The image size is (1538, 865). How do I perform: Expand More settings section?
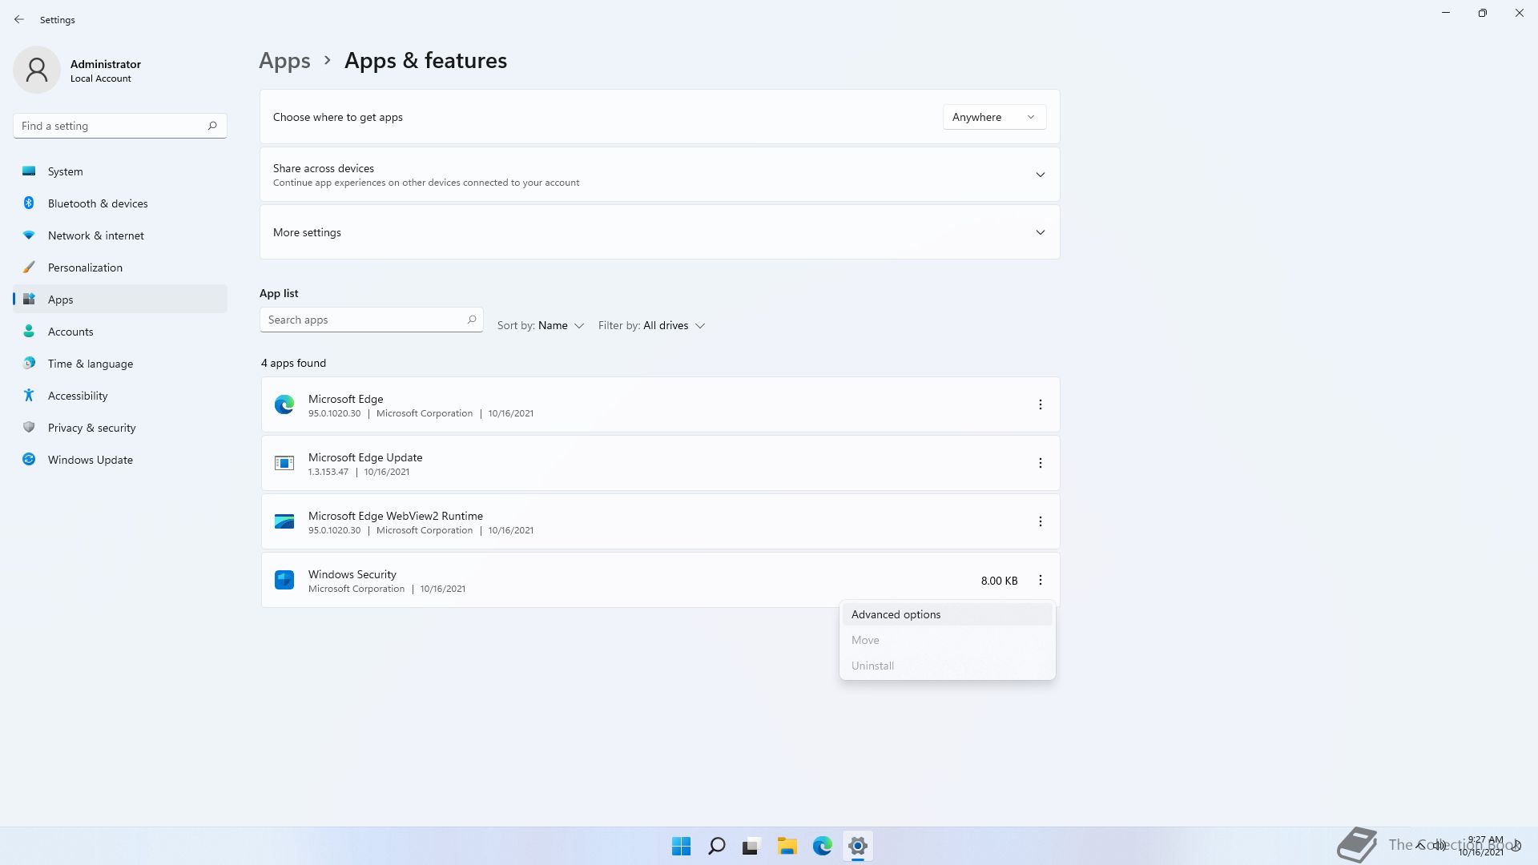pyautogui.click(x=659, y=232)
